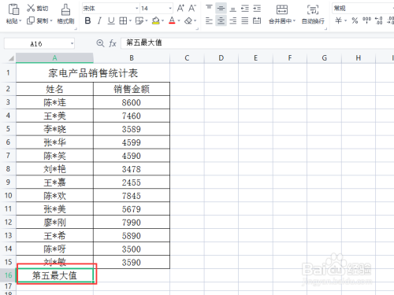Screen dimensions: 394x295
Task: Click the Paste (粘贴) icon
Action: 13,9
